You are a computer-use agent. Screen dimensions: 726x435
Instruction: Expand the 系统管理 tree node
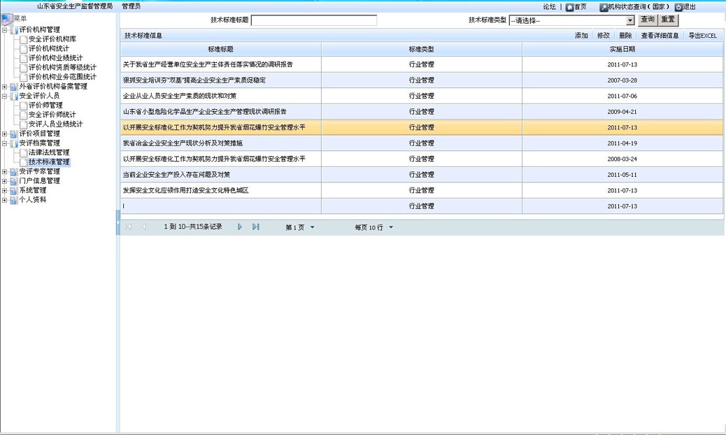(x=5, y=190)
